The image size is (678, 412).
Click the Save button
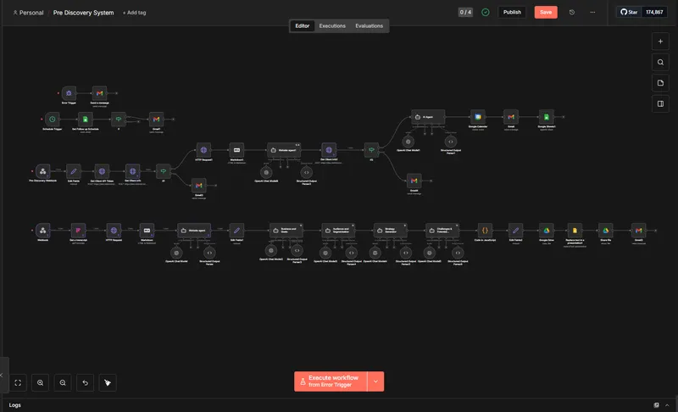pos(546,13)
